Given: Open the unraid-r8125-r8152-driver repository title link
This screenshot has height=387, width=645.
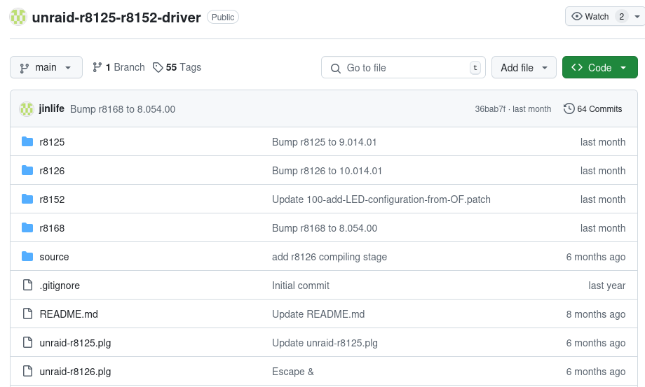Looking at the screenshot, I should tap(116, 17).
